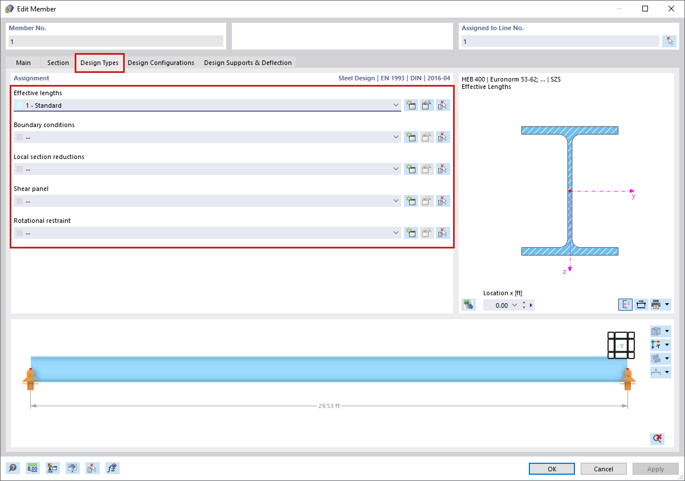Create a new rotational restraint
This screenshot has width=685, height=481.
[x=411, y=233]
